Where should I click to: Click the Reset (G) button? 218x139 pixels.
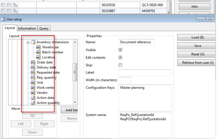coord(197,54)
